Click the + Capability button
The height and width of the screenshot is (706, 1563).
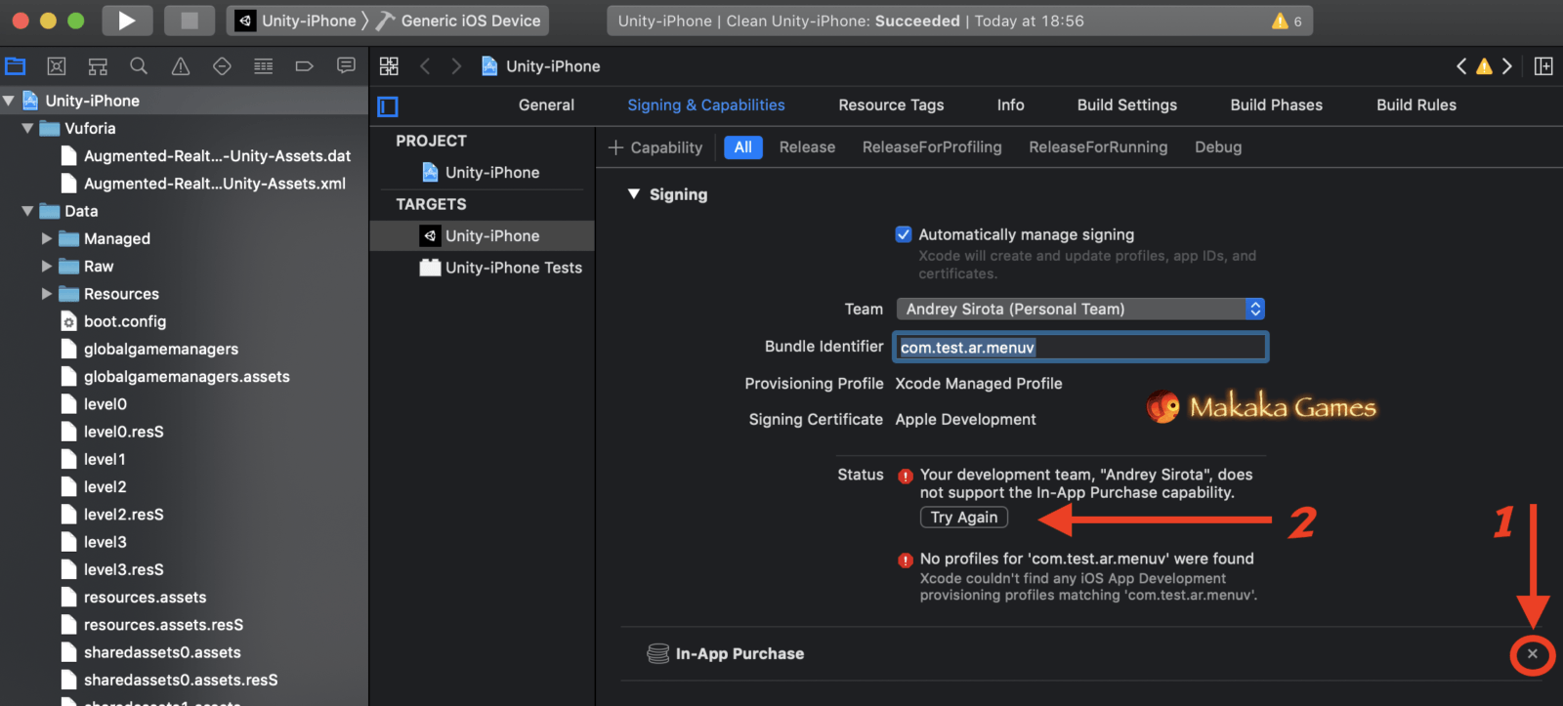pyautogui.click(x=655, y=147)
